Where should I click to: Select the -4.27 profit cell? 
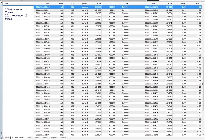click(x=199, y=49)
